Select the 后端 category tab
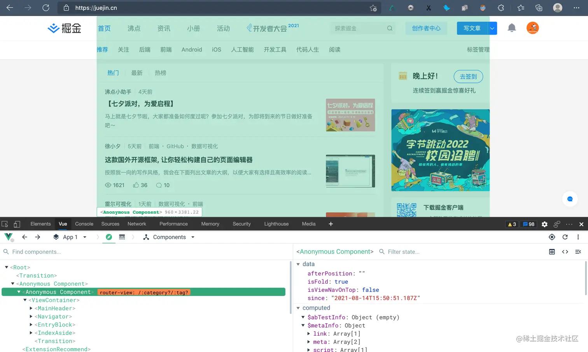The height and width of the screenshot is (352, 588). tap(145, 50)
